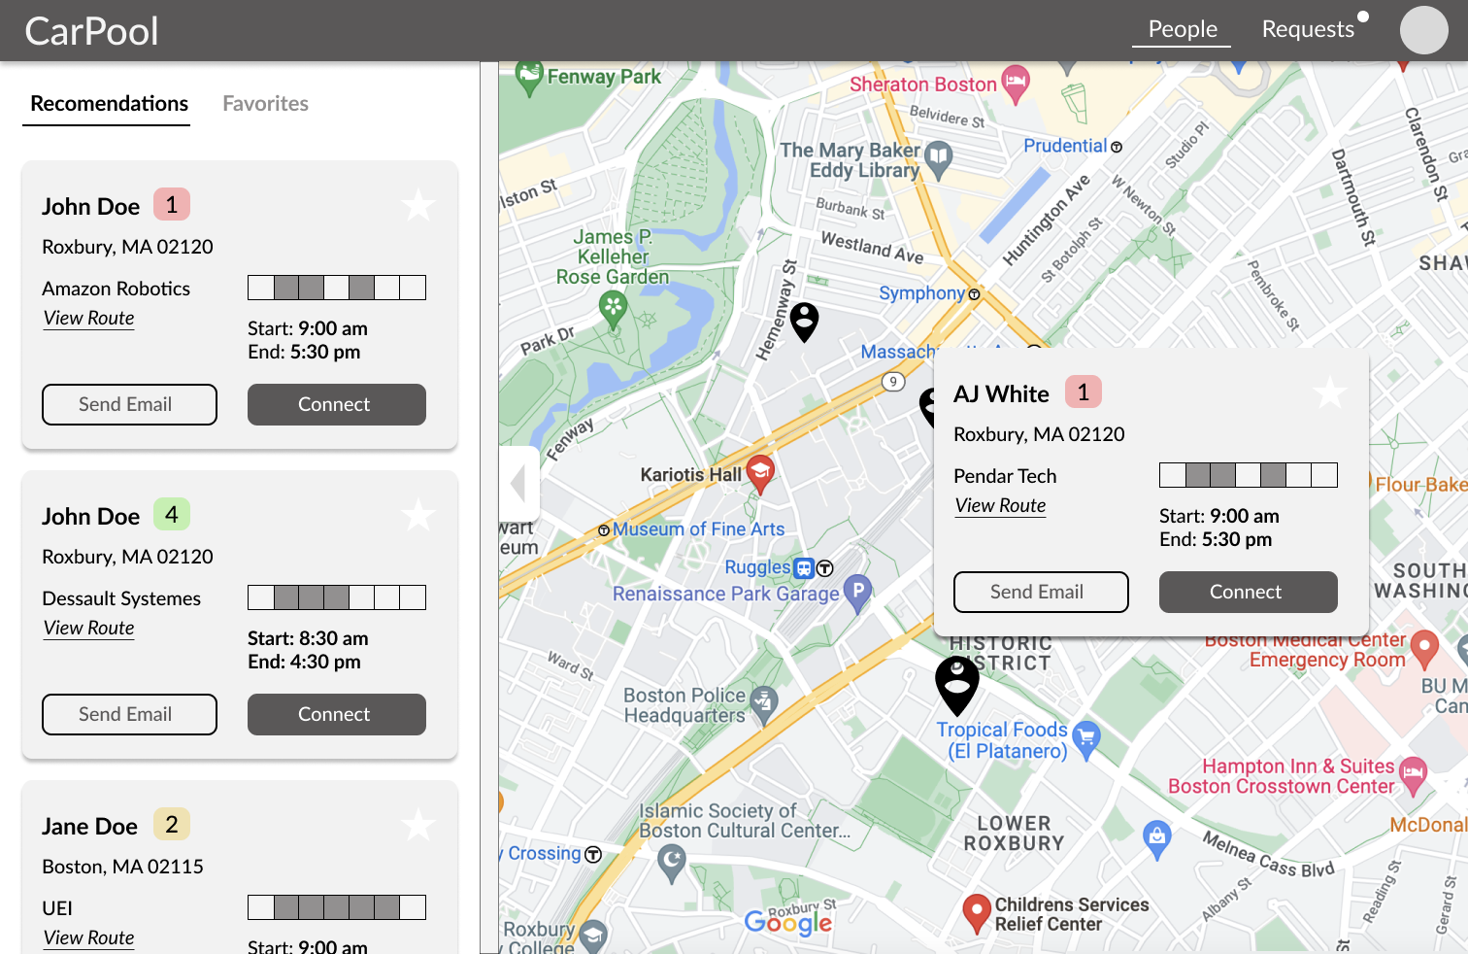Switch to the People tab
1468x954 pixels.
1182,29
